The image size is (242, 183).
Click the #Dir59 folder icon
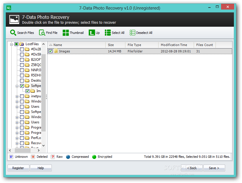click(x=27, y=54)
